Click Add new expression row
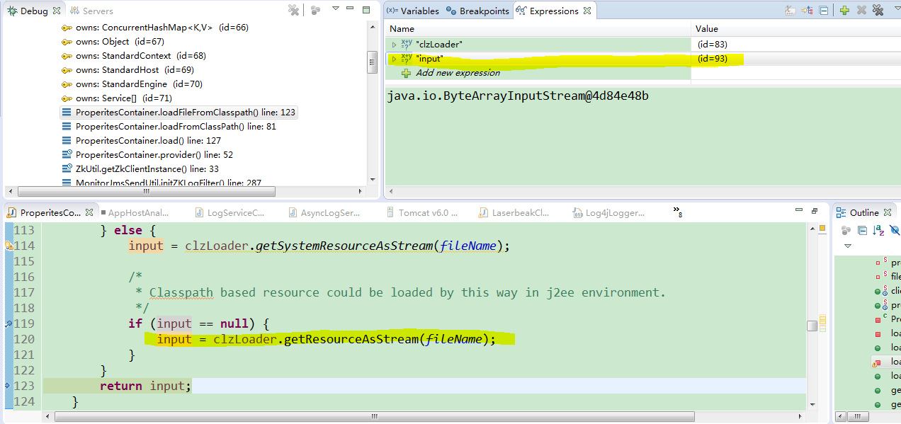 [458, 73]
